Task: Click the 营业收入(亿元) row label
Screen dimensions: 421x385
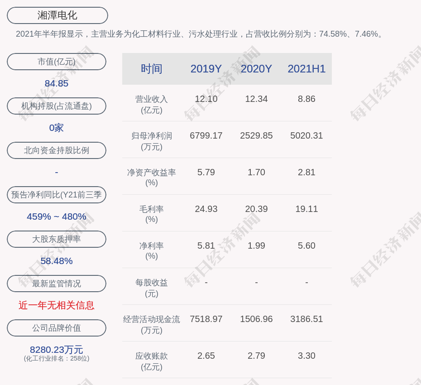Action: pos(152,105)
